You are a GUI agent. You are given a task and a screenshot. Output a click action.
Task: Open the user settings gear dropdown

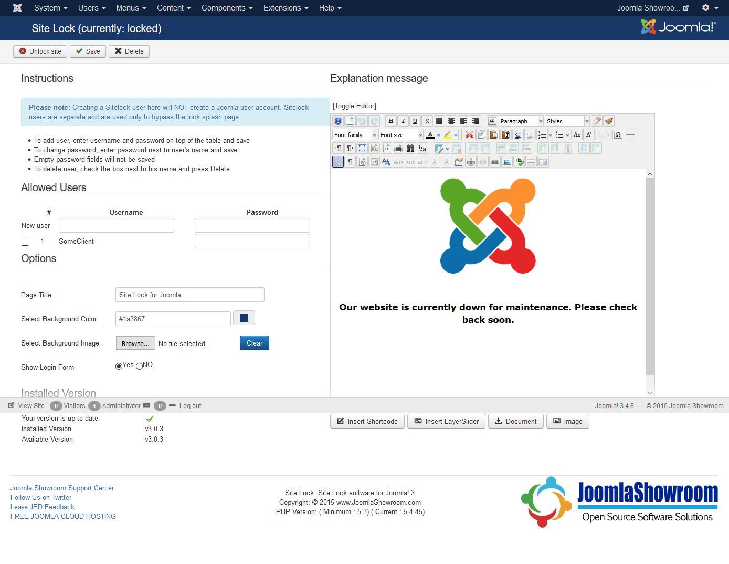click(x=710, y=8)
